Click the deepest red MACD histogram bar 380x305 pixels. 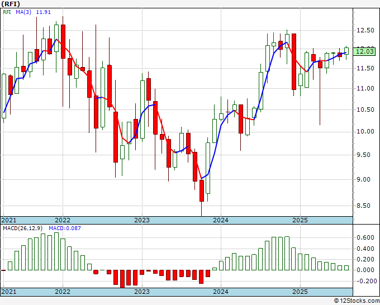click(x=122, y=279)
